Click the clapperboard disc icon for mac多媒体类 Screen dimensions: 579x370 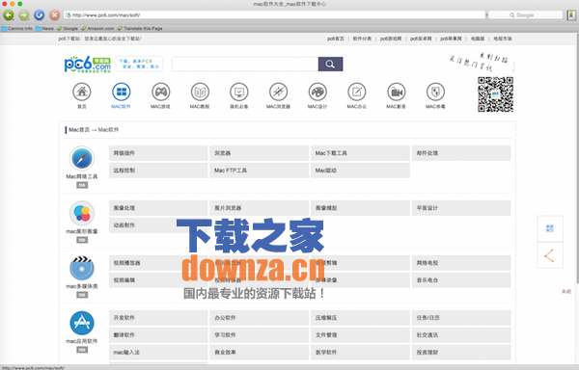tap(82, 268)
